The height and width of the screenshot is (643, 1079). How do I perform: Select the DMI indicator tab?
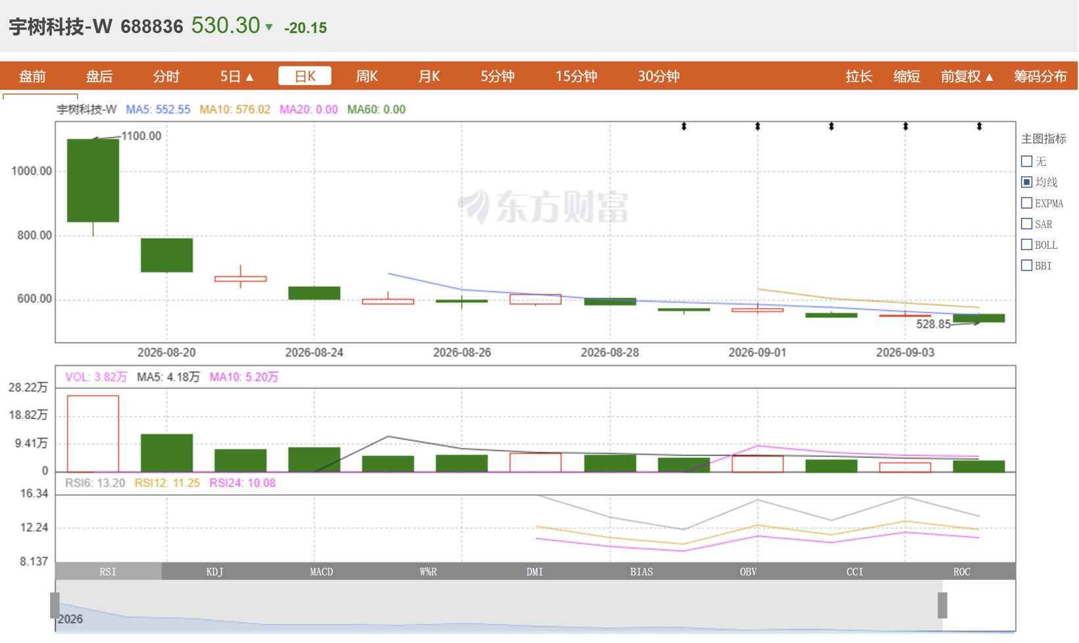point(535,571)
